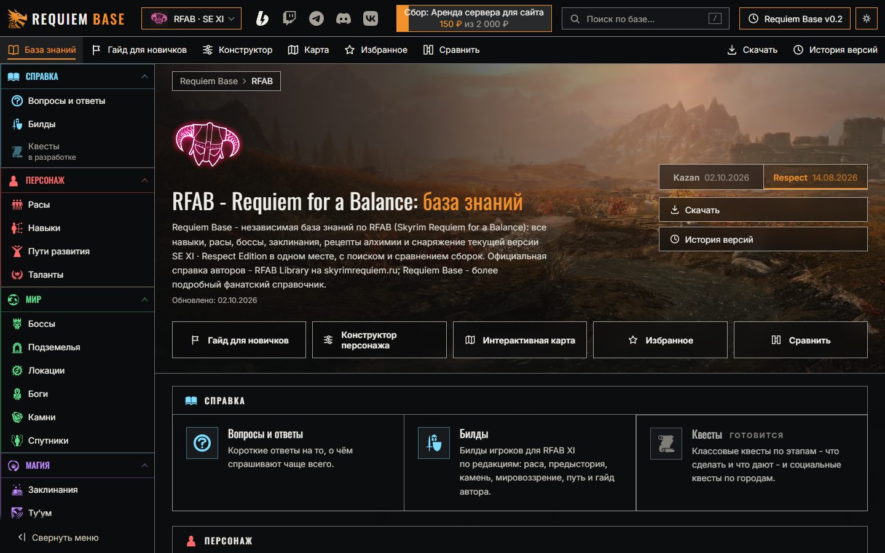885x553 pixels.
Task: Open the Telegram icon link
Action: coord(317,18)
